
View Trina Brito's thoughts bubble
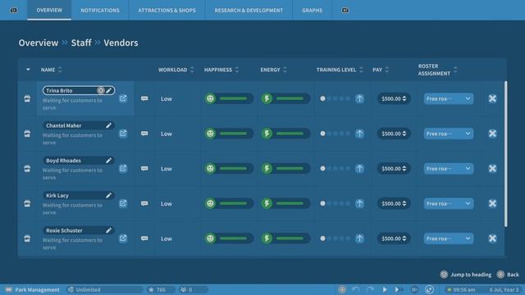144,98
